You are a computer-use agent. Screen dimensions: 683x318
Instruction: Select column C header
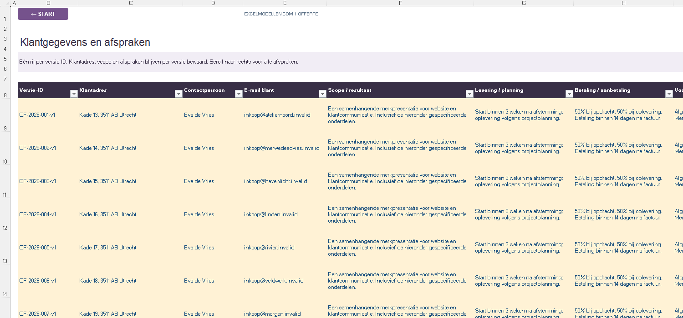click(x=131, y=3)
